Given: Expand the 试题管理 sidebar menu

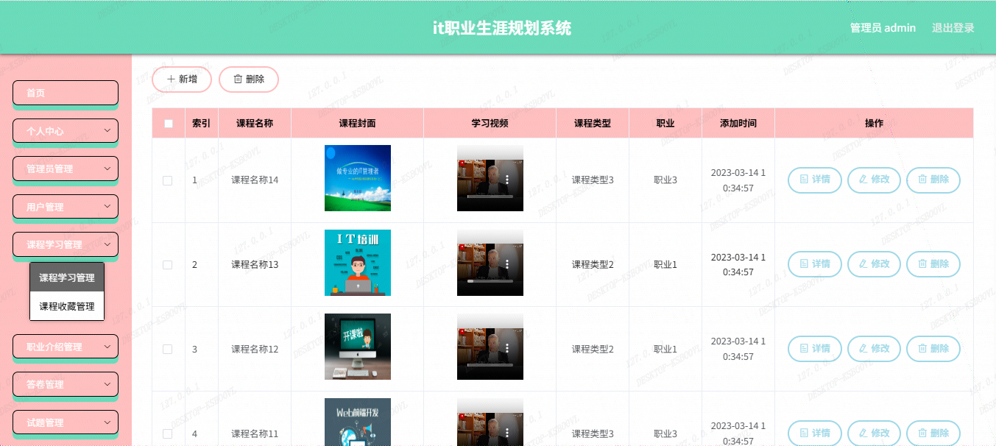Looking at the screenshot, I should tap(66, 422).
